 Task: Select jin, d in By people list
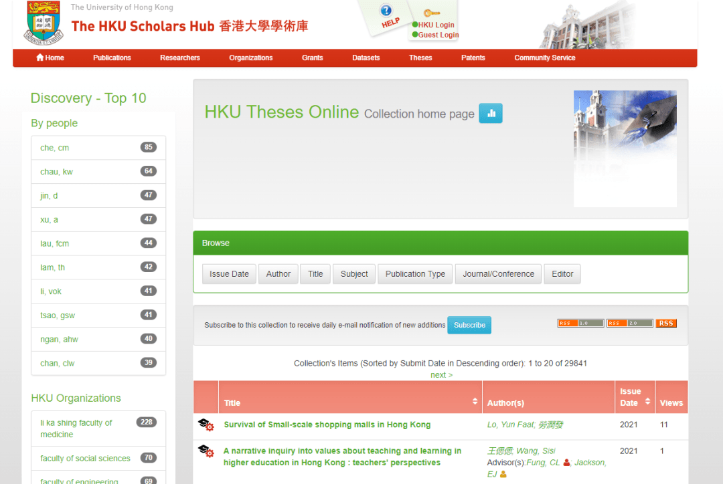click(x=98, y=196)
